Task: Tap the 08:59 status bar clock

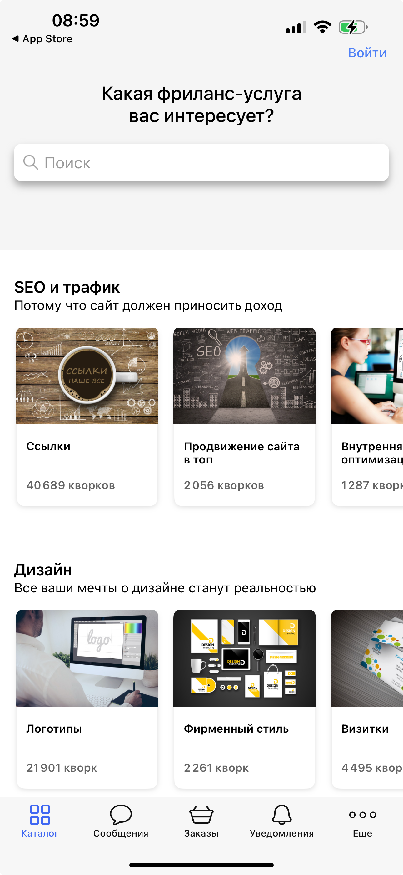Action: point(76,20)
